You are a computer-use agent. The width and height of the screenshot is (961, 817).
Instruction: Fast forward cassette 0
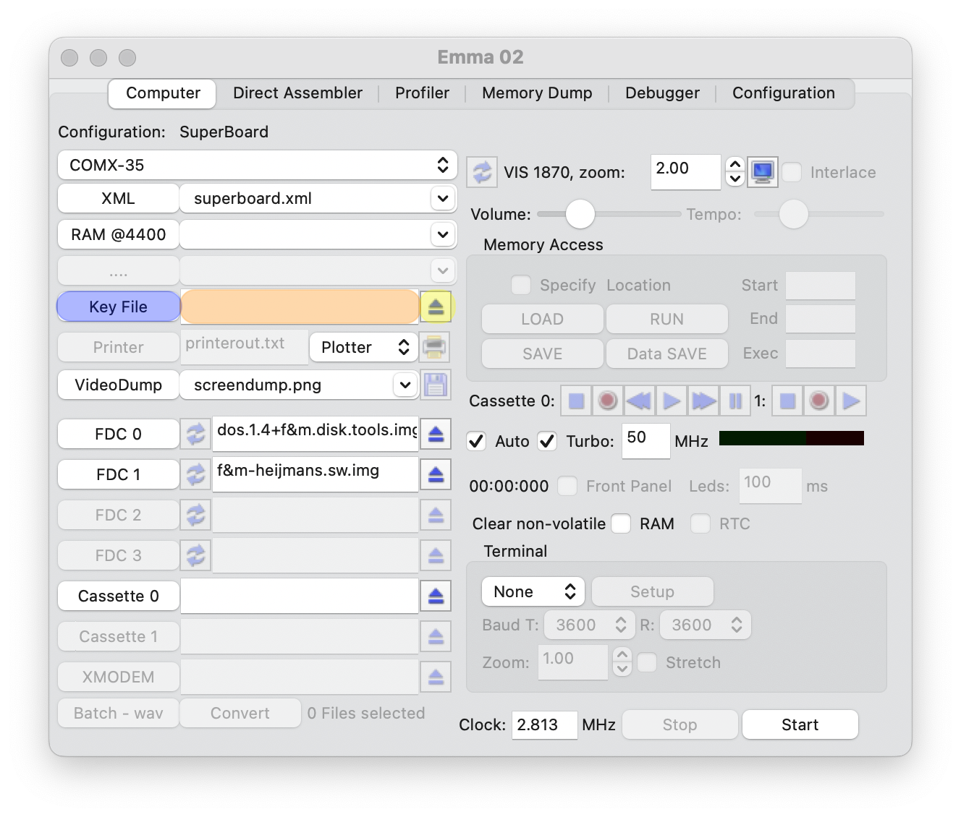703,401
